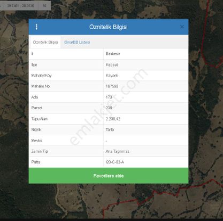The width and height of the screenshot is (223, 221).
Task: Switch to the Bina/BB Listesi tab
Action: click(77, 42)
